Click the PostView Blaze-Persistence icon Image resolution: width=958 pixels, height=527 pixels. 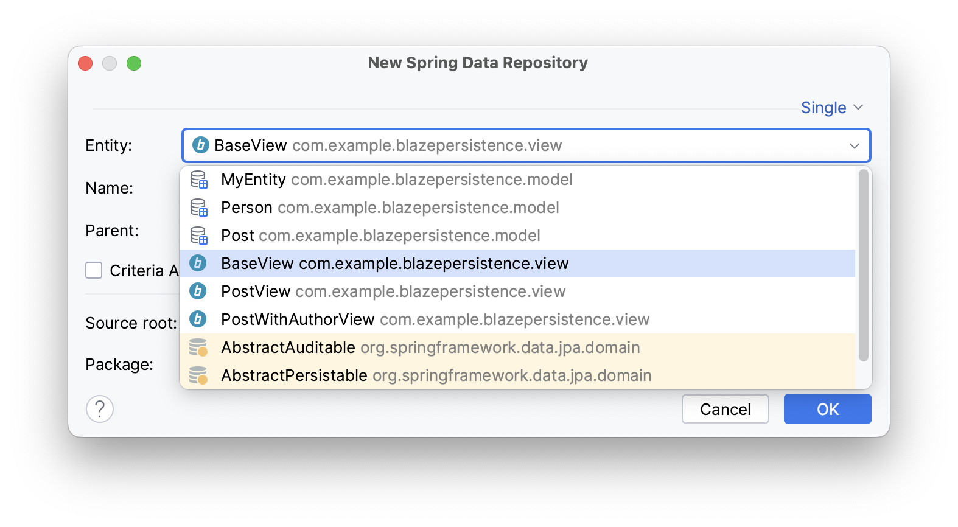[x=198, y=291]
